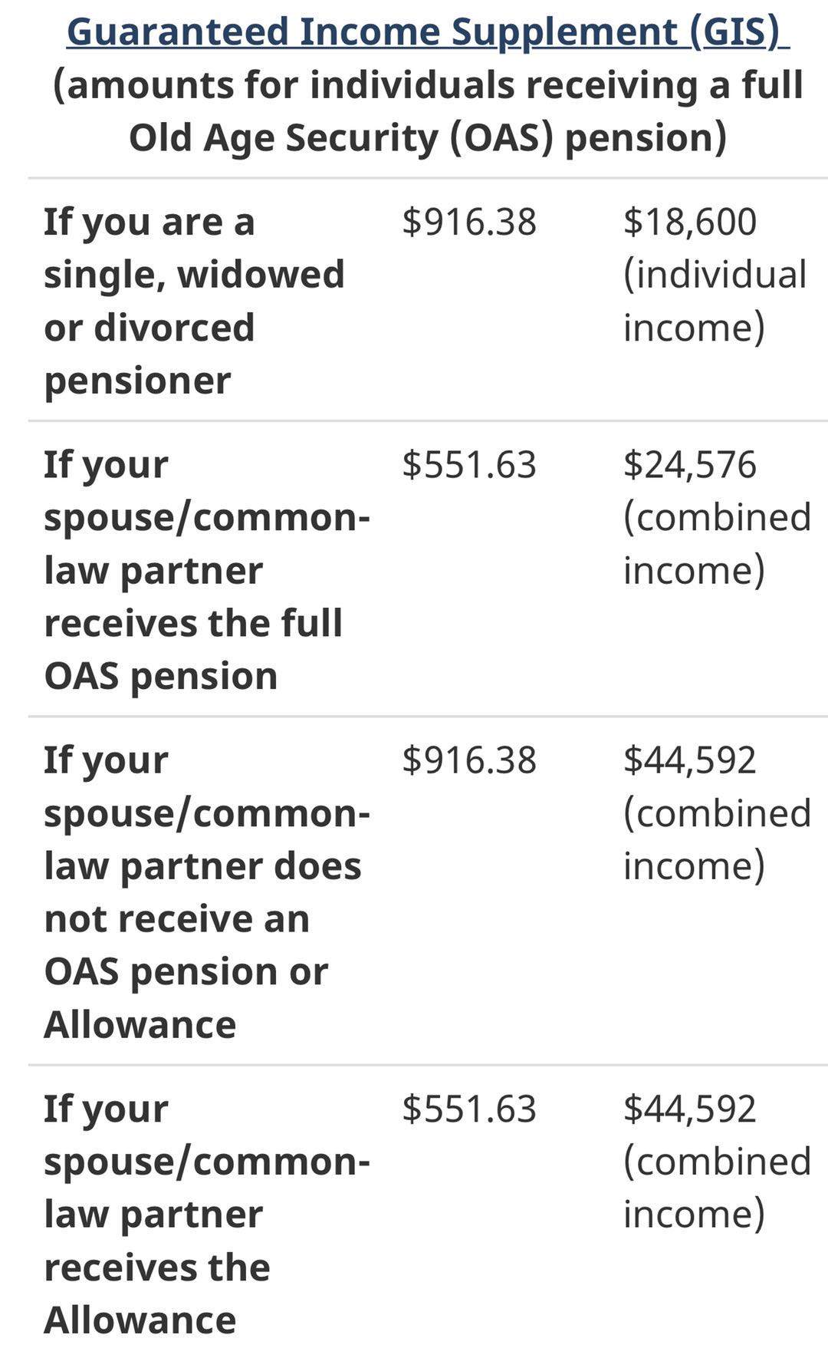Viewport: 828px width, 1358px height.
Task: Select the "receives the full OAS pension" row label
Action: 193,623
